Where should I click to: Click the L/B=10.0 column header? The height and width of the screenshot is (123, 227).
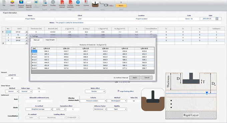coord(144,49)
